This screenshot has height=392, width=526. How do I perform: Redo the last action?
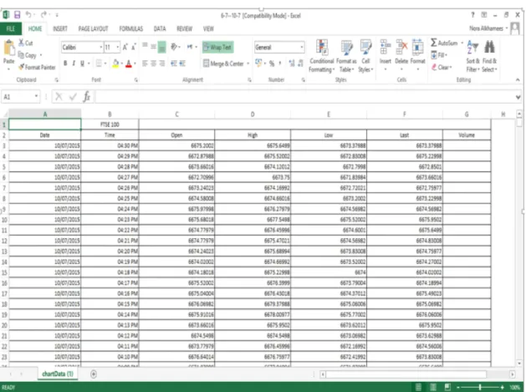tap(44, 14)
